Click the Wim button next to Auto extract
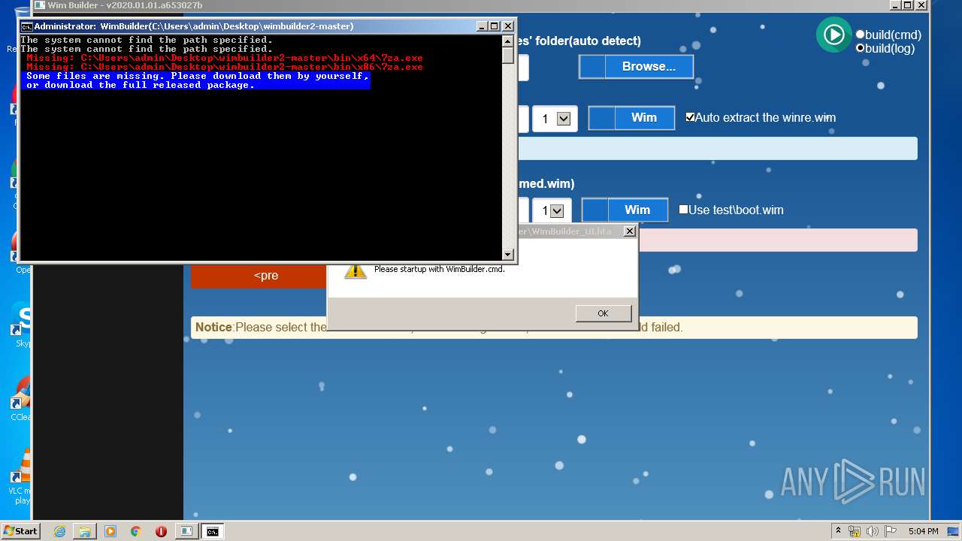The height and width of the screenshot is (541, 962). 631,118
